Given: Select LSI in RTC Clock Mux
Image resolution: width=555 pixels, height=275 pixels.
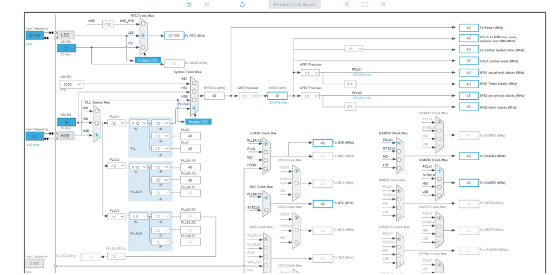Looking at the screenshot, I should pos(143,47).
